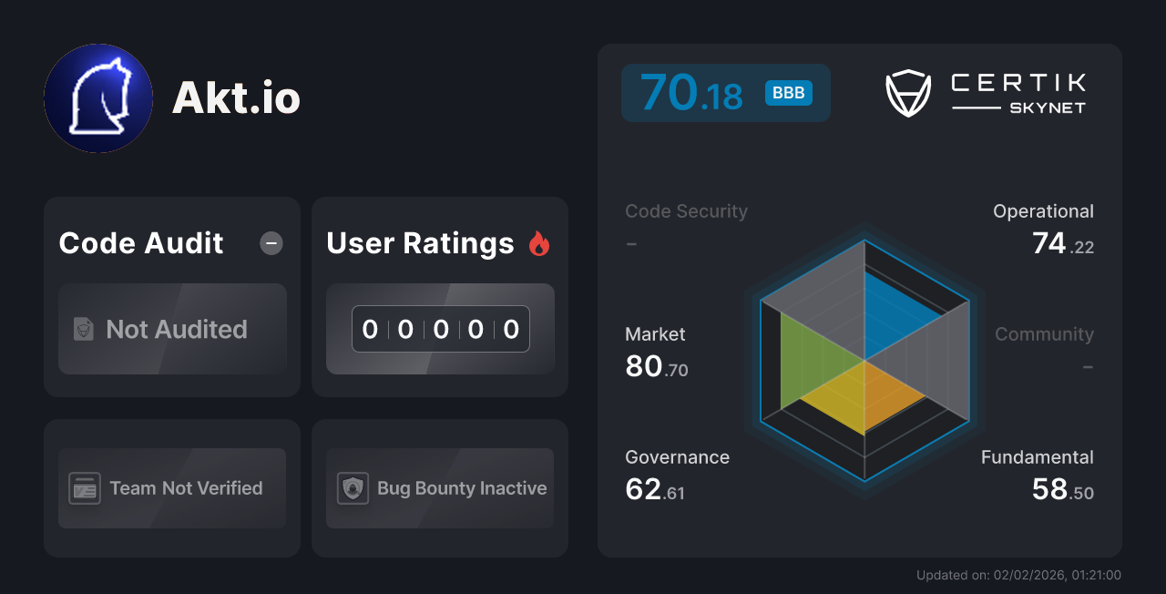Collapse the Code Audit section via minus button
The image size is (1166, 594).
tap(271, 243)
